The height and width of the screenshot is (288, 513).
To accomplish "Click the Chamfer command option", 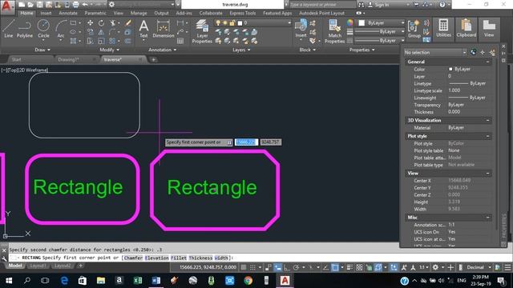I will coord(133,258).
